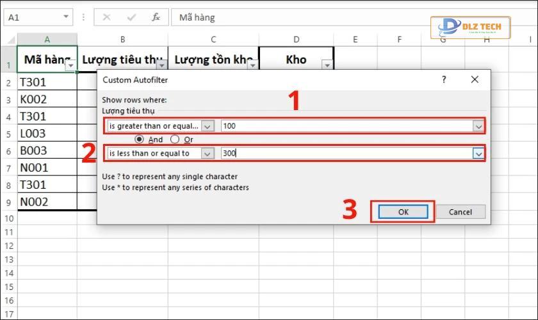The width and height of the screenshot is (538, 320).
Task: Select row 13 header
Action: tap(8, 259)
